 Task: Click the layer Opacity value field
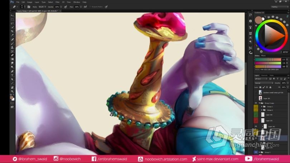point(284,83)
